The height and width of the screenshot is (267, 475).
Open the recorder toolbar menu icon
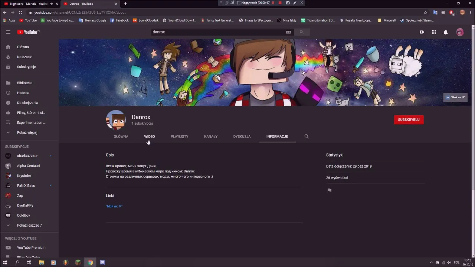tap(221, 3)
